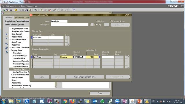This screenshot has width=185, height=104.
Task: Open the Edit menu
Action: (7, 6)
